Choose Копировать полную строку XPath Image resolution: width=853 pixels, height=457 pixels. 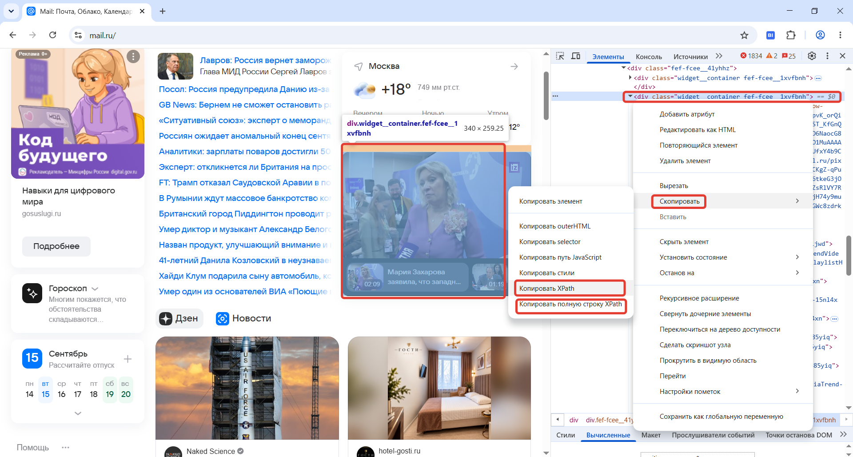pos(570,304)
